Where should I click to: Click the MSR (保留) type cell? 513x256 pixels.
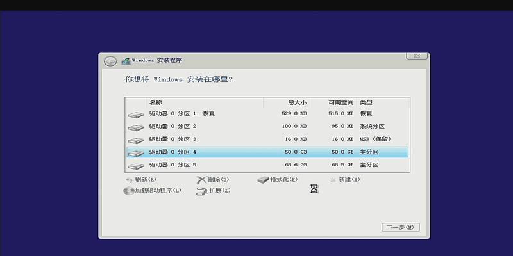375,139
